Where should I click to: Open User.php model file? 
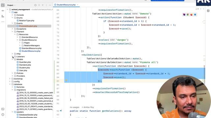[x=23, y=70]
